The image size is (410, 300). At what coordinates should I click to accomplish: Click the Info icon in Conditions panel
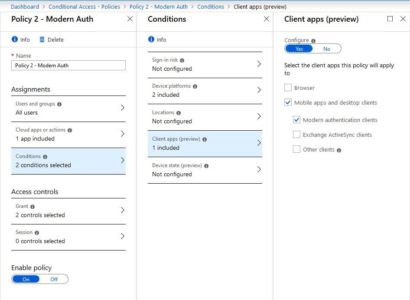point(151,40)
